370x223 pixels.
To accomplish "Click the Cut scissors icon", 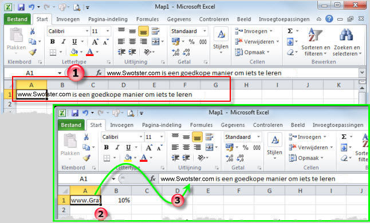I will click(x=32, y=31).
